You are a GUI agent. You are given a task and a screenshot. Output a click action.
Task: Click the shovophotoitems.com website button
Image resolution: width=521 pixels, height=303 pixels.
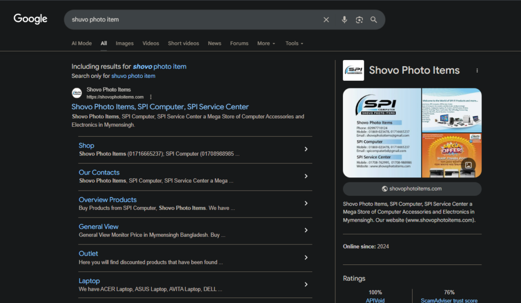tap(412, 189)
